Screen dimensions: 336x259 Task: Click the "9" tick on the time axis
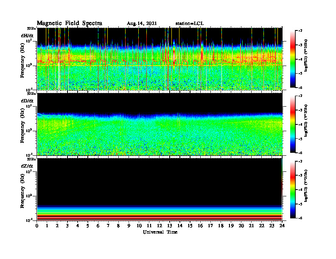pyautogui.click(x=129, y=226)
